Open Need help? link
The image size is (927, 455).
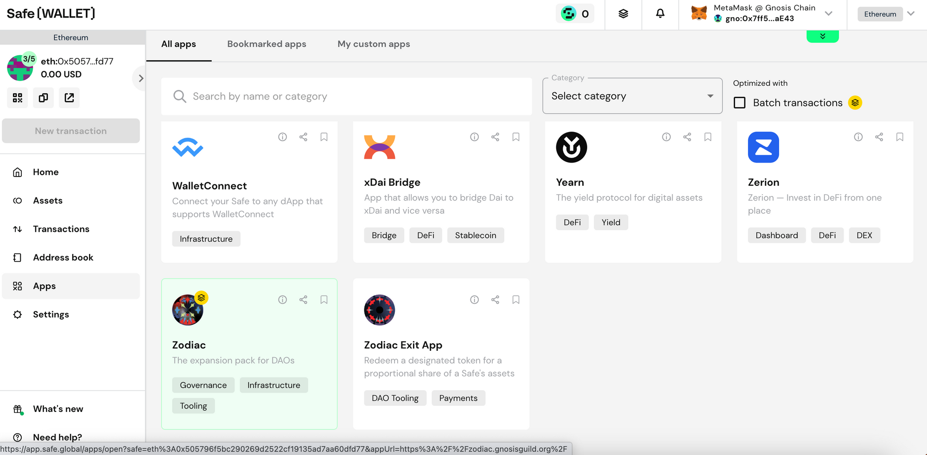pyautogui.click(x=57, y=437)
